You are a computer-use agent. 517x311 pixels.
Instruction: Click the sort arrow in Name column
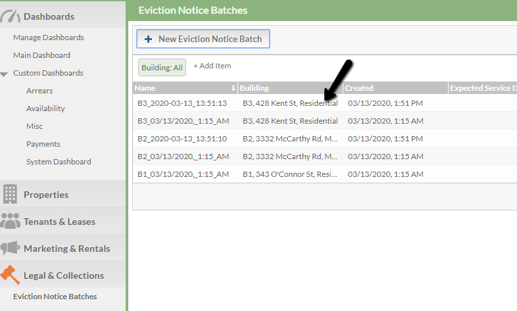(233, 88)
